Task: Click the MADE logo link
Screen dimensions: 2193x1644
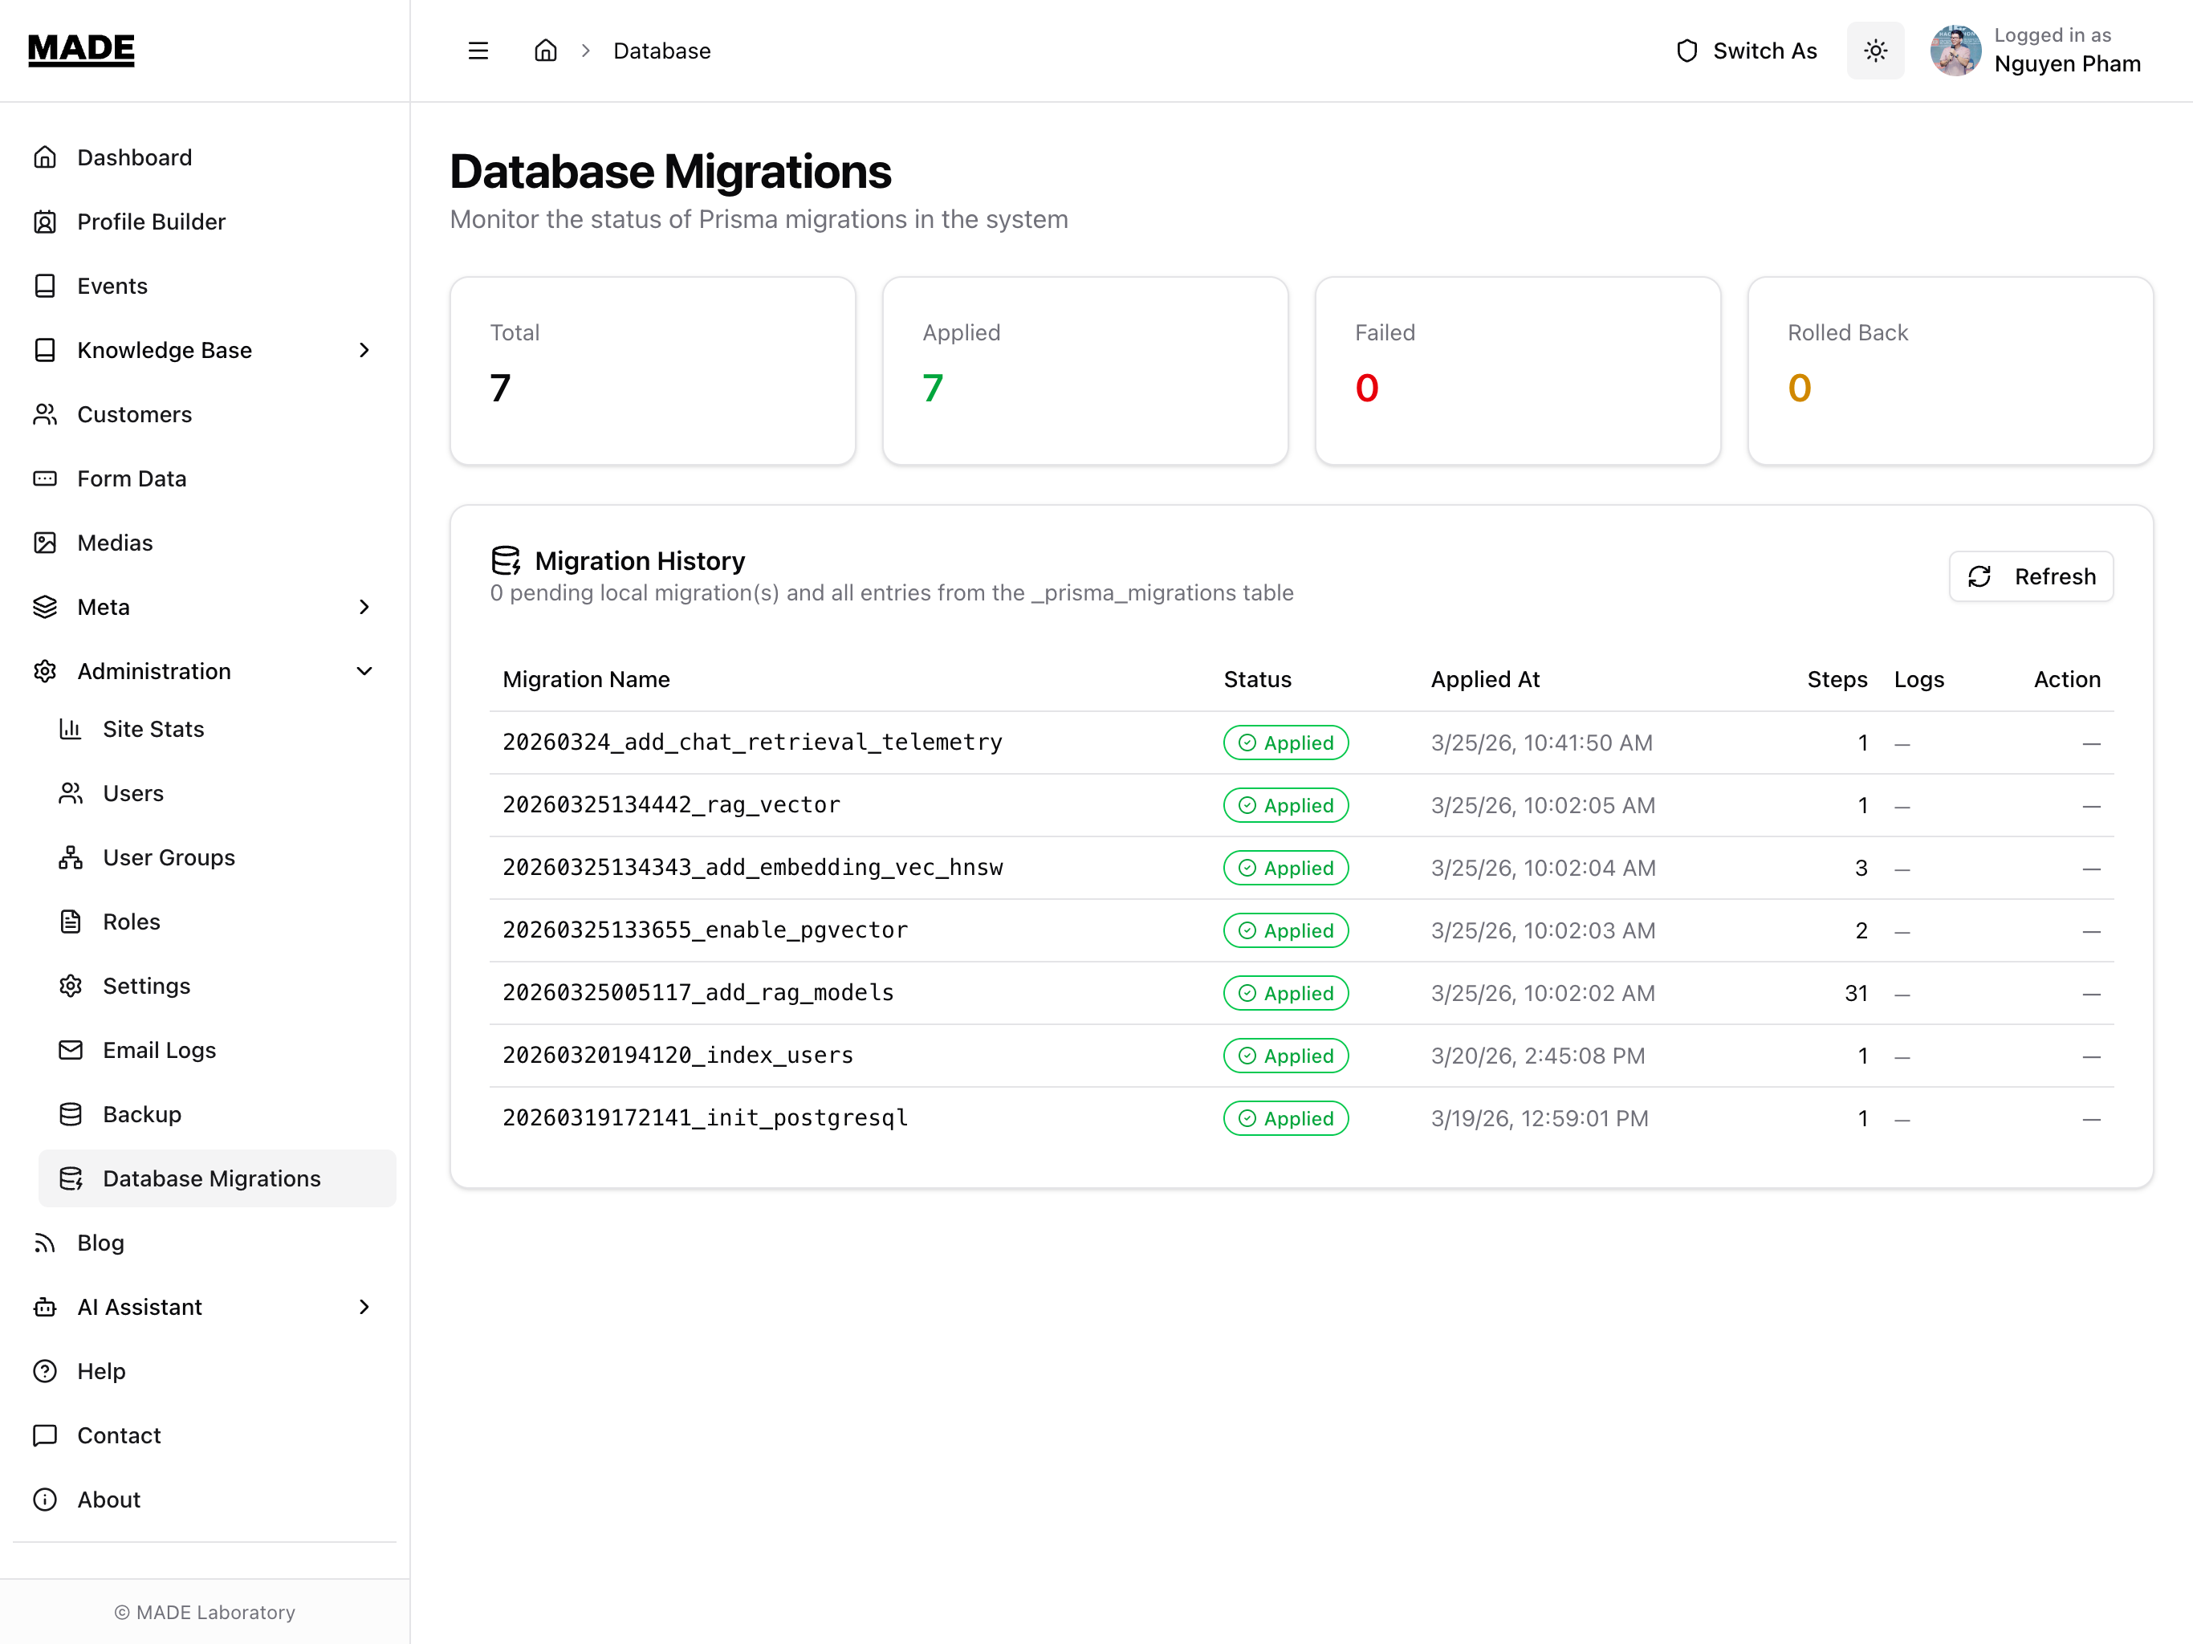Action: click(81, 49)
